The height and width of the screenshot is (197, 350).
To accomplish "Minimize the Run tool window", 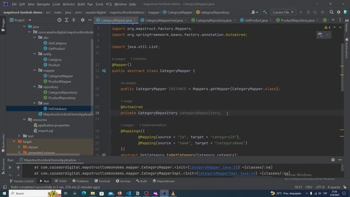I will click(340, 160).
